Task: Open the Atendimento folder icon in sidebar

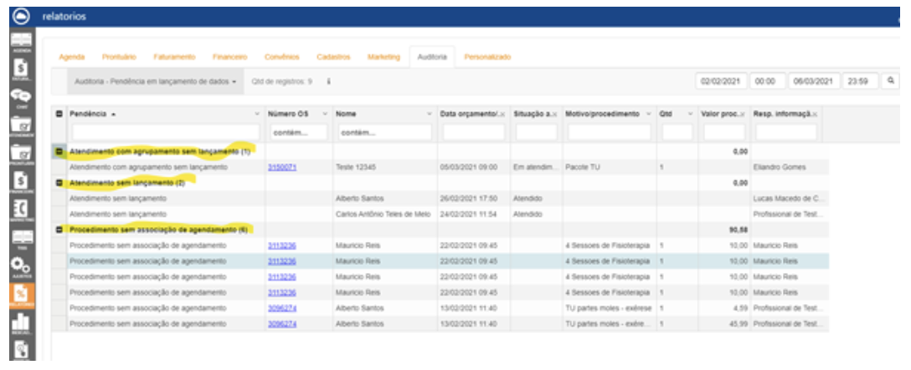Action: [21, 126]
